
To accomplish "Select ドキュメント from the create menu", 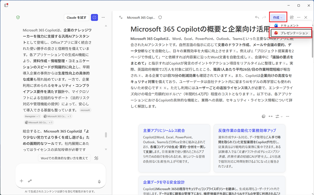I will pyautogui.click(x=290, y=25).
